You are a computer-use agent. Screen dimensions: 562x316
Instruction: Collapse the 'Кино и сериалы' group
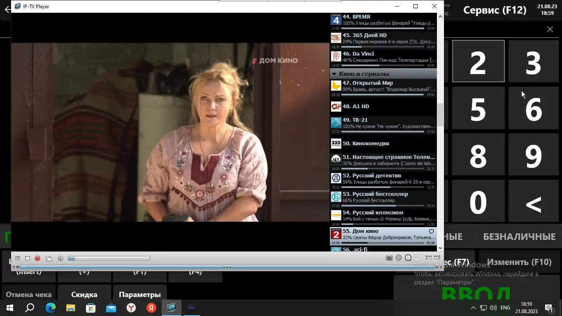coord(334,74)
